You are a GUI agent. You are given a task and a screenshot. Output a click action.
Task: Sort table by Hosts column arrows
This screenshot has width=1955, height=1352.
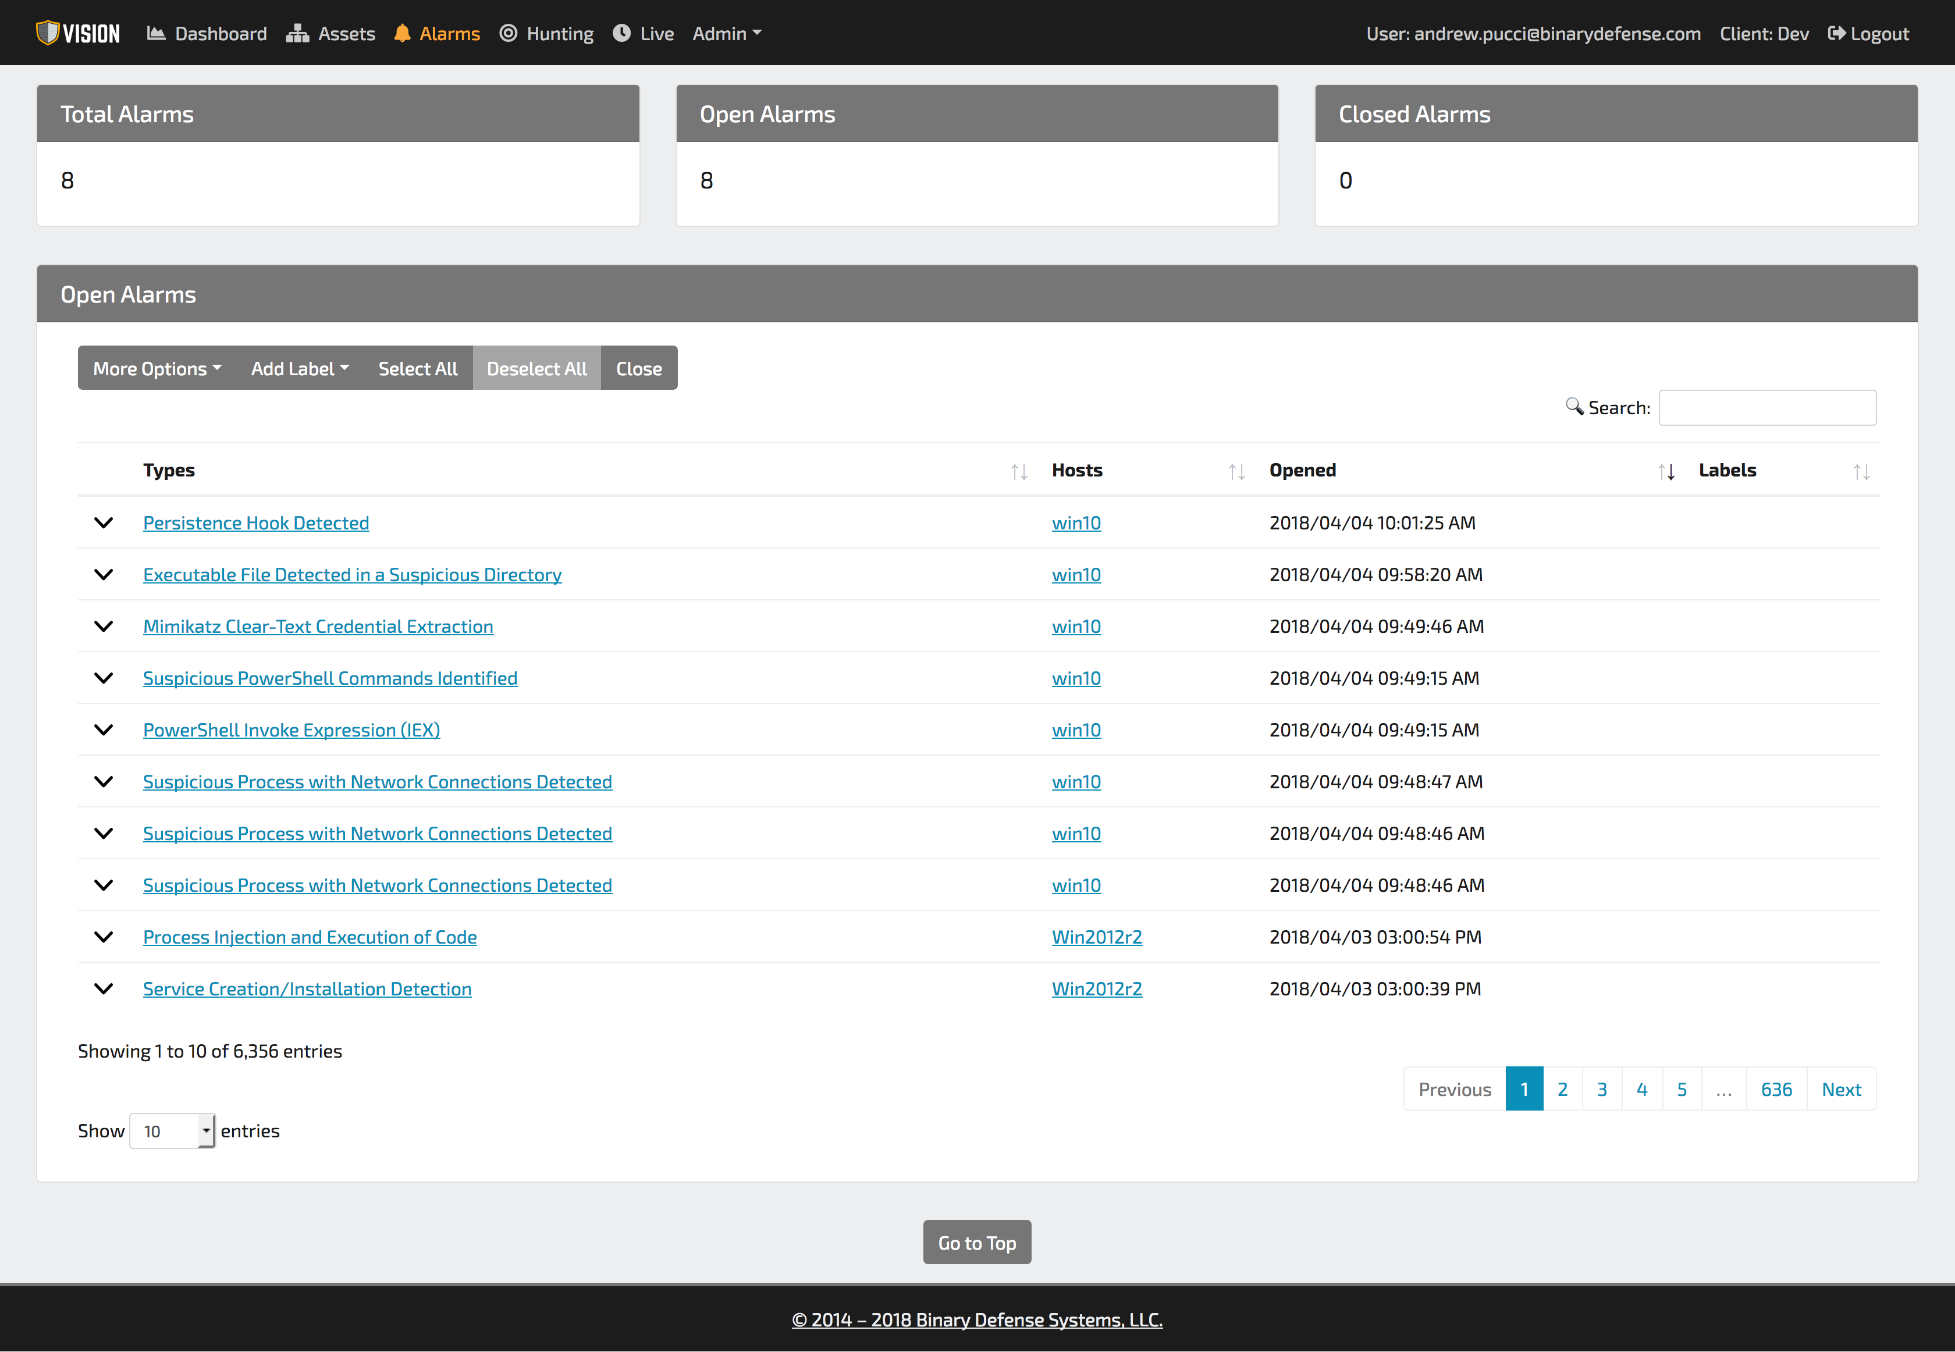[1236, 472]
